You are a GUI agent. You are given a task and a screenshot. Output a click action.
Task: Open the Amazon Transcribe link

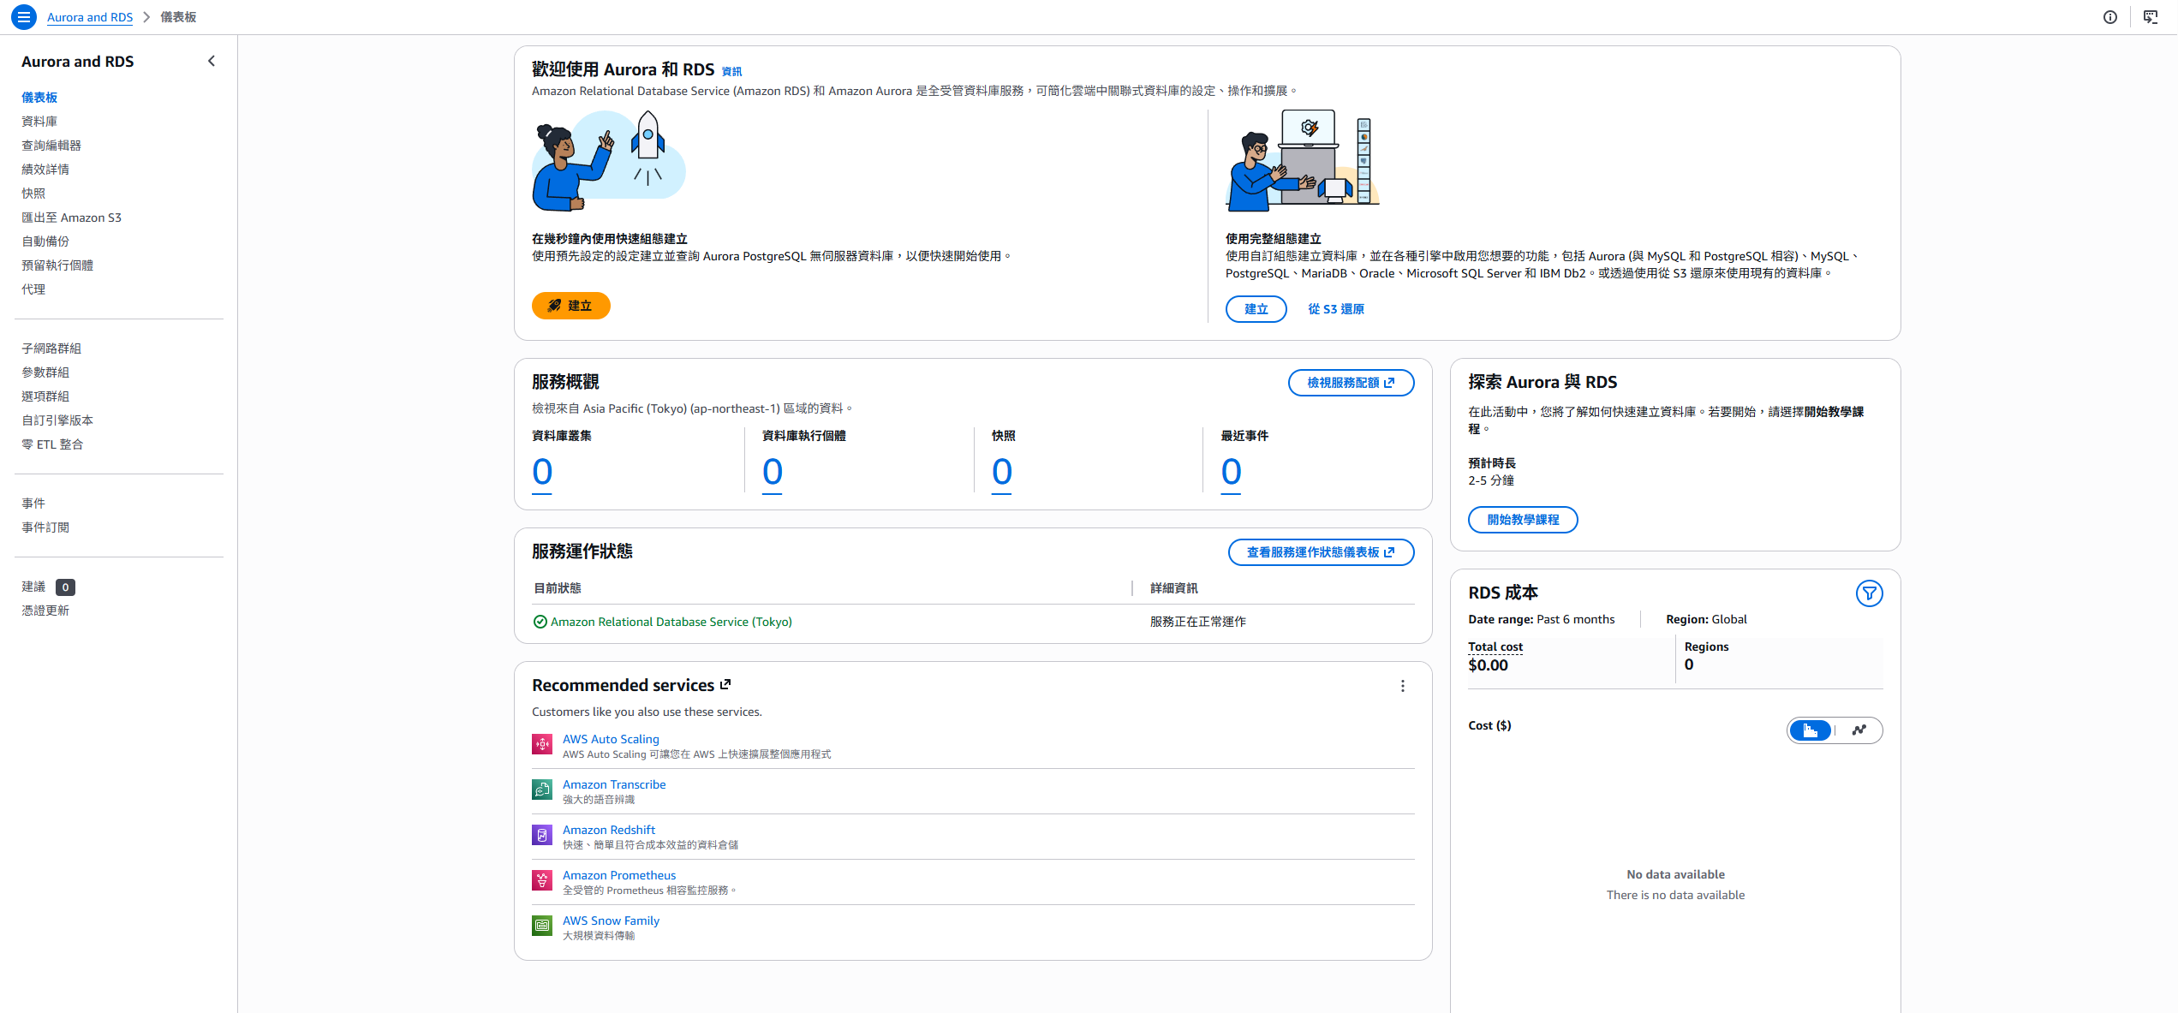coord(614,784)
